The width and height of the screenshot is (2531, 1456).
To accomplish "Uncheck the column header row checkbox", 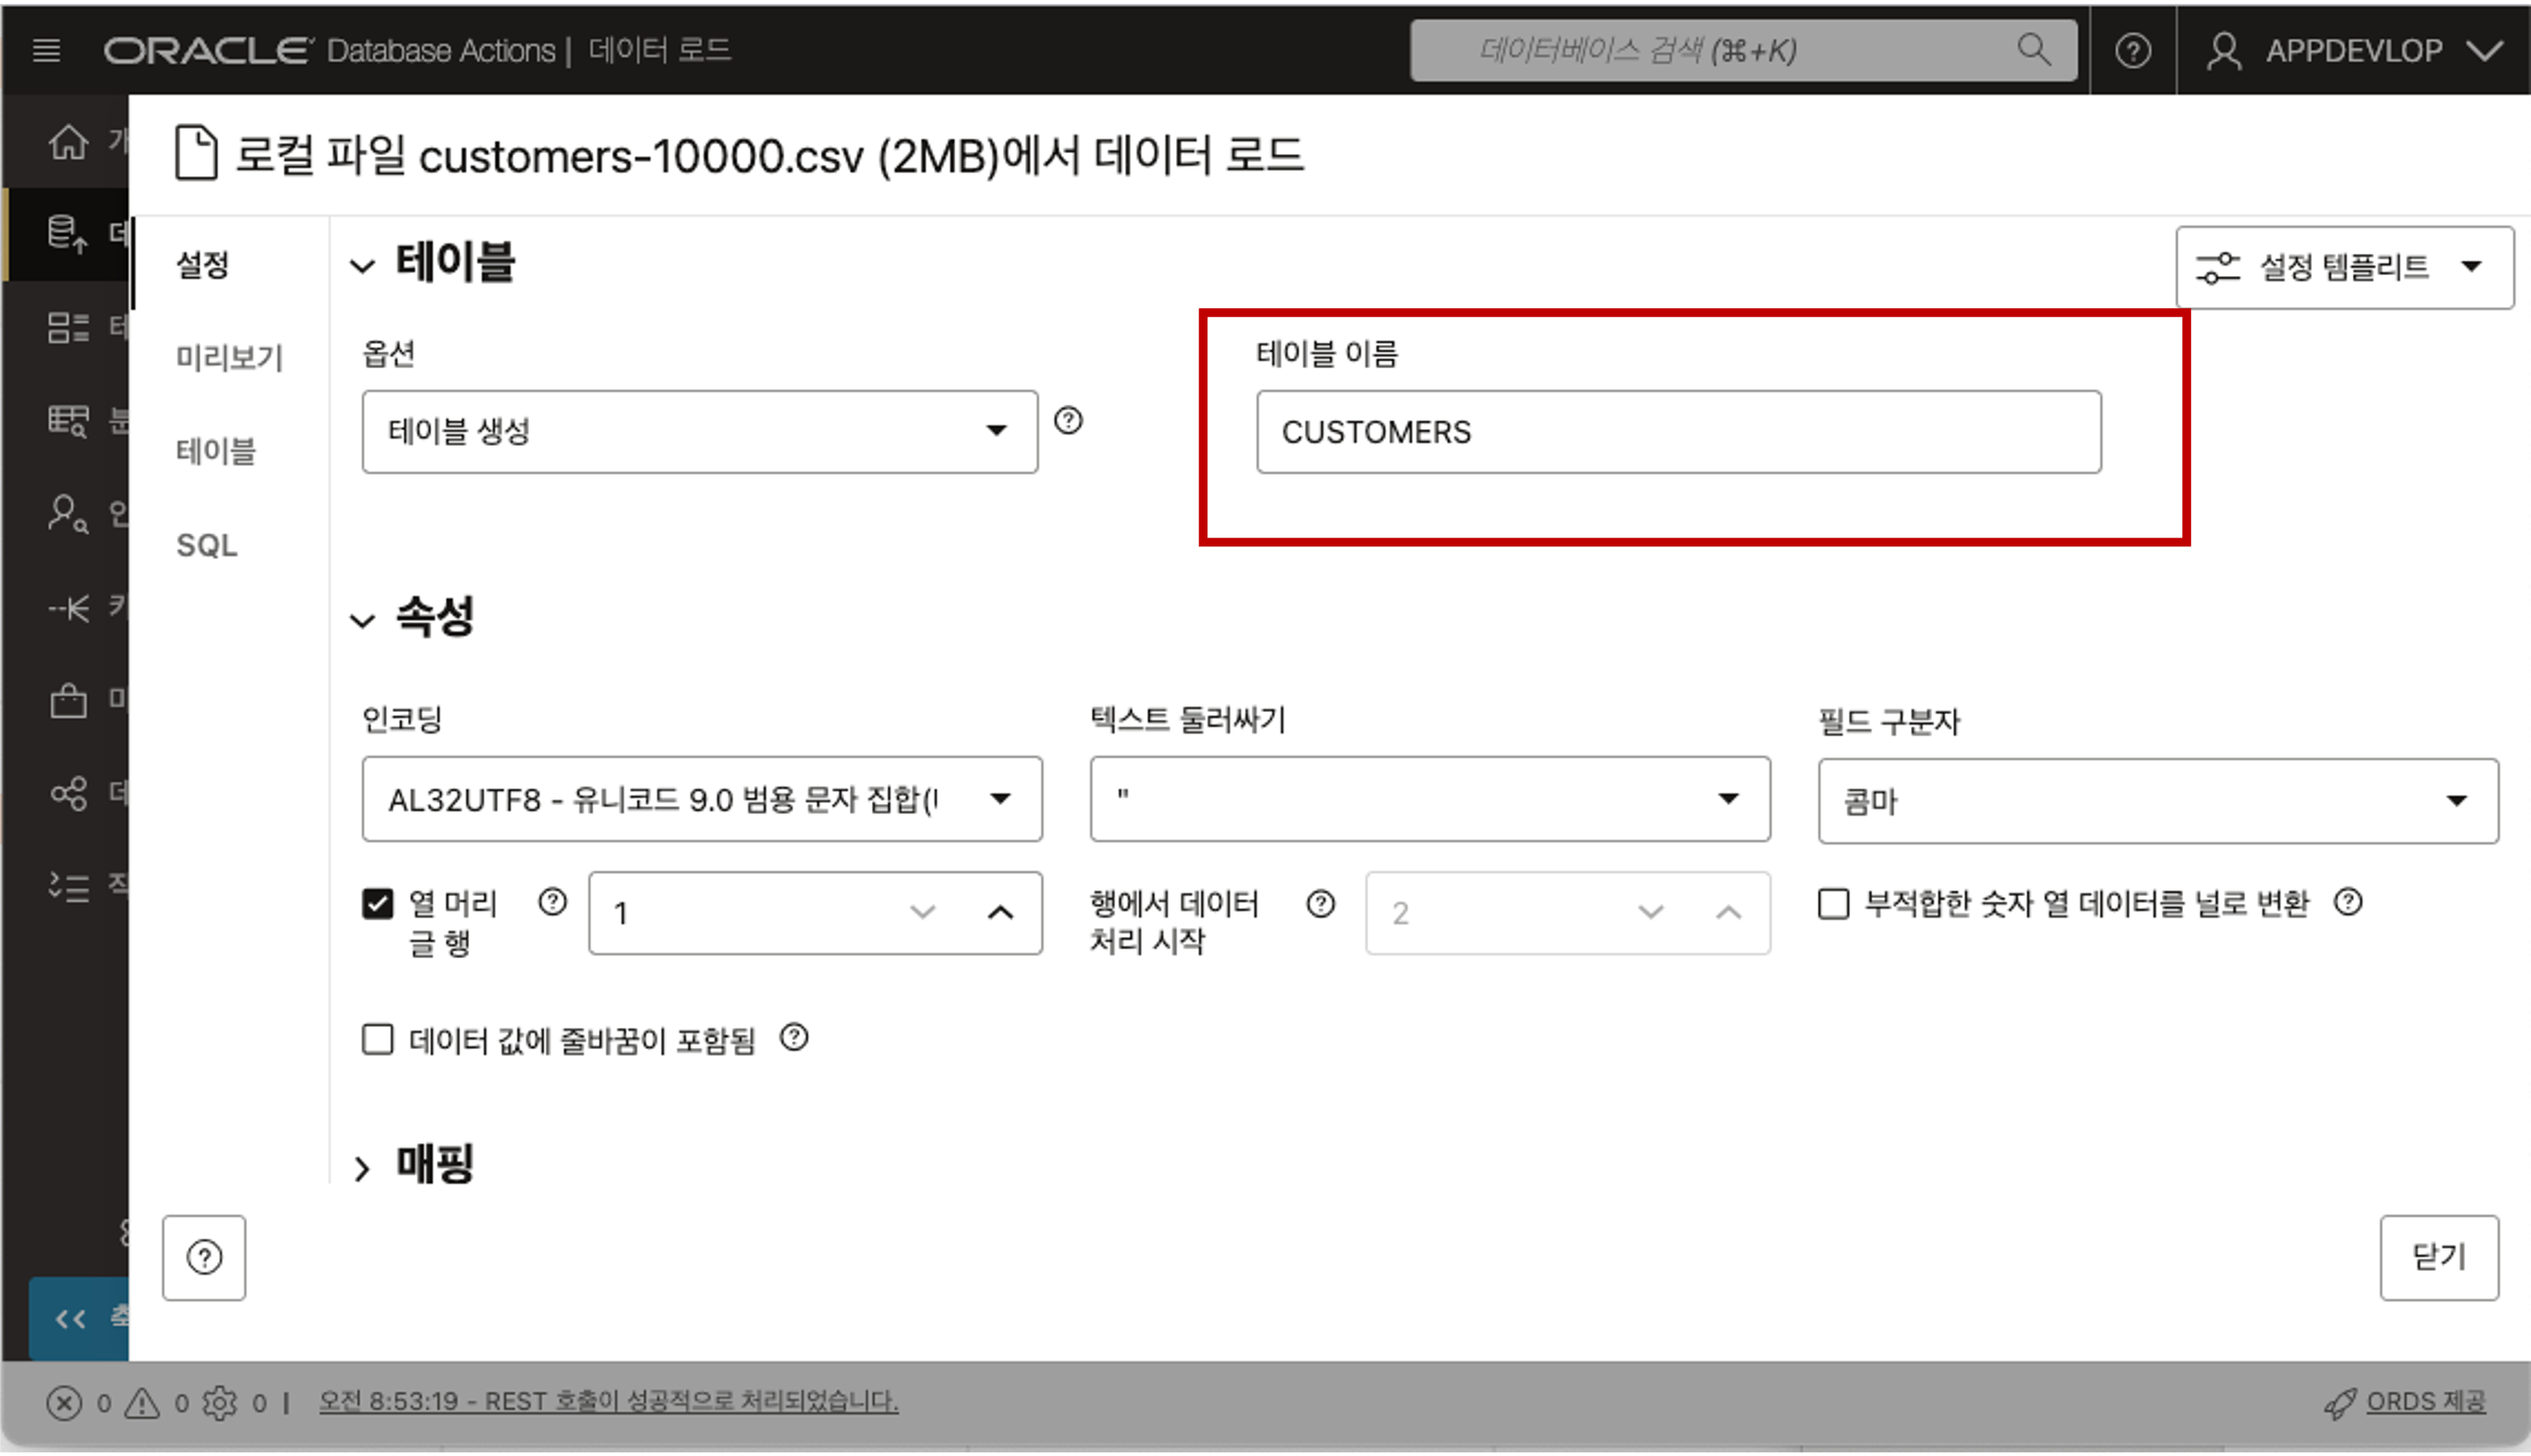I will [x=377, y=903].
